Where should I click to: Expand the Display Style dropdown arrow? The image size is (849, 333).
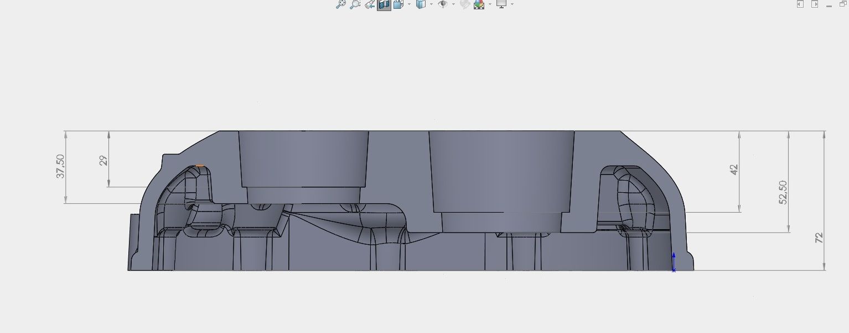[432, 4]
